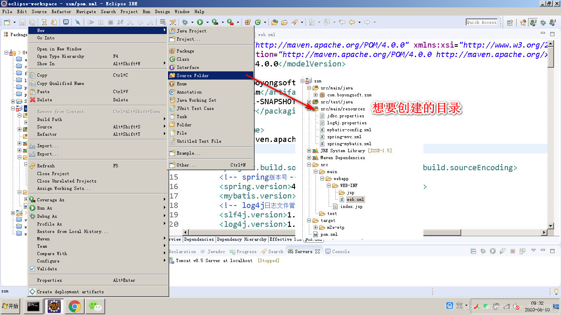This screenshot has width=561, height=315.
Task: Click Create deployment artifacts menu entry
Action: click(98, 292)
